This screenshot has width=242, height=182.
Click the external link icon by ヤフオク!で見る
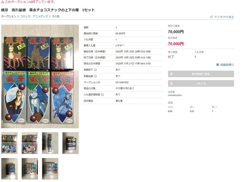click(211, 17)
